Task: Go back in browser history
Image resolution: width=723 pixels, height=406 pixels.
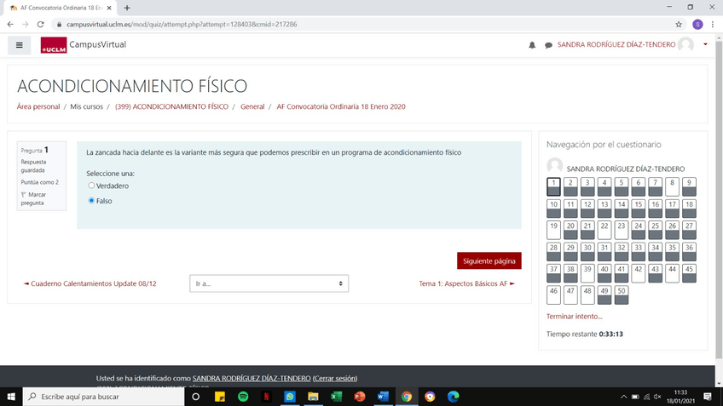Action: pyautogui.click(x=10, y=25)
